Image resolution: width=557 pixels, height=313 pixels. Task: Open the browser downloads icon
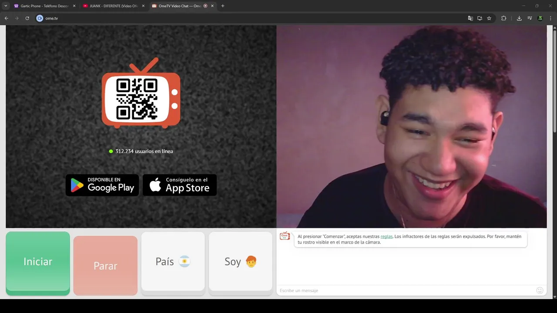click(519, 18)
